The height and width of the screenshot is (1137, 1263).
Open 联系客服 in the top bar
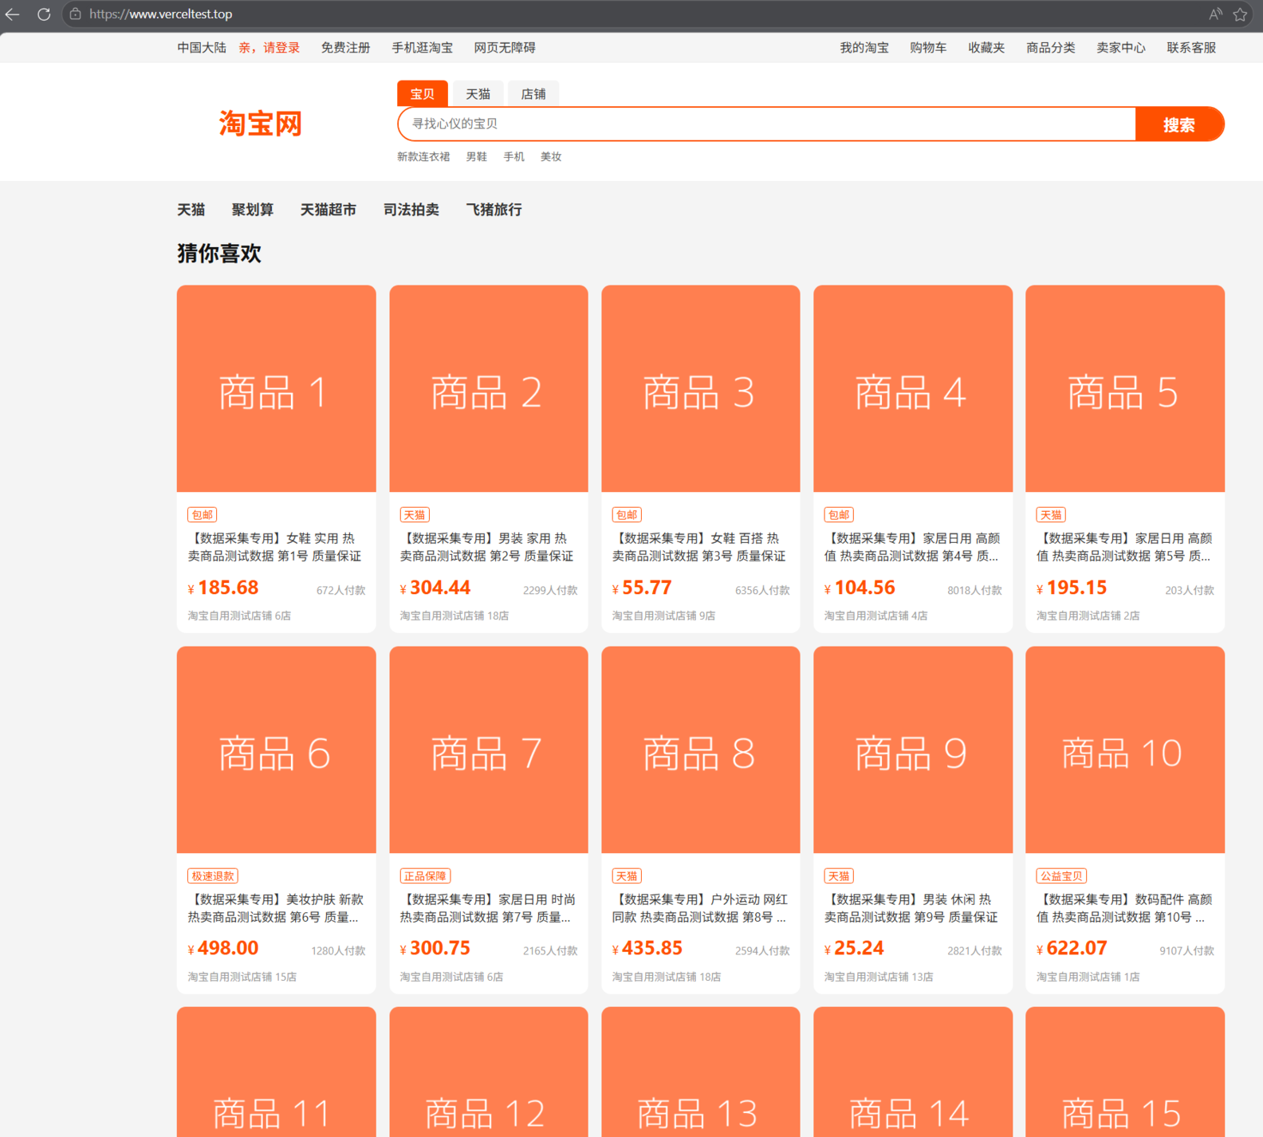tap(1191, 48)
